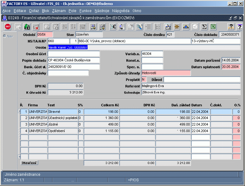Click the greyed clock/gauge icon

(195, 27)
